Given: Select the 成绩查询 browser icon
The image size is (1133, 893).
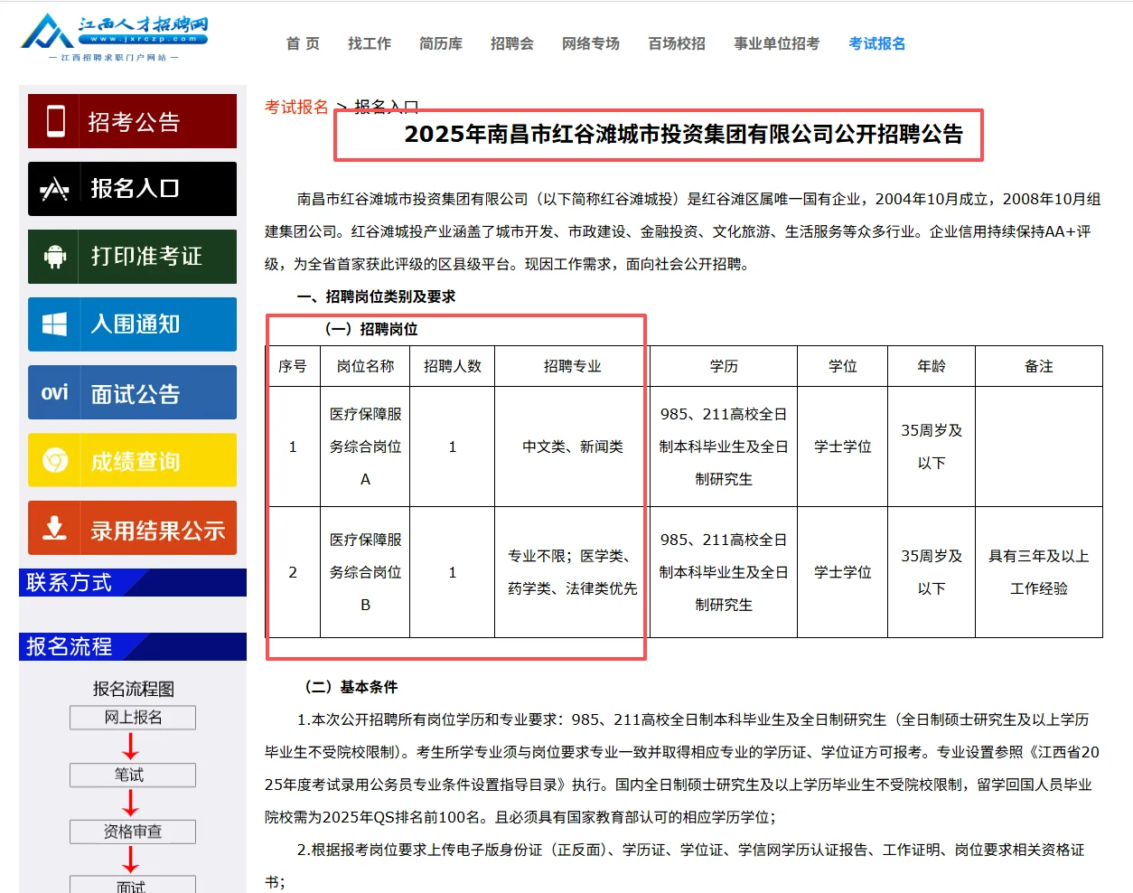Looking at the screenshot, I should click(56, 459).
